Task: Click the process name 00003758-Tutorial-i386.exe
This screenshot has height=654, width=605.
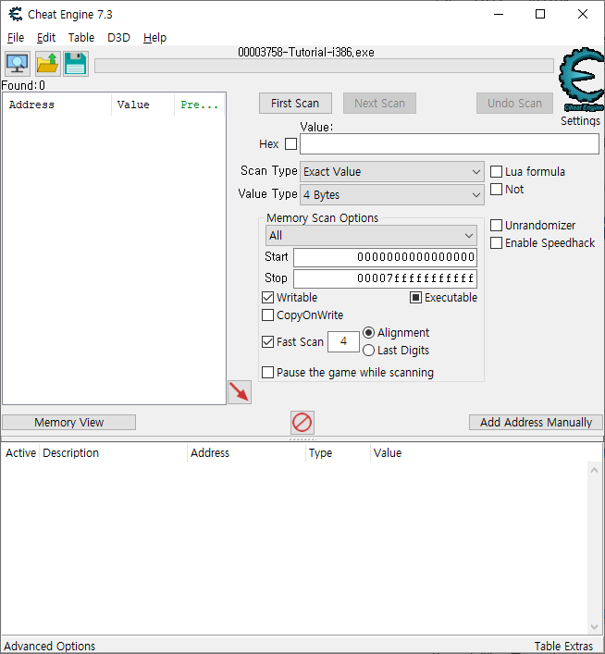Action: coord(306,53)
